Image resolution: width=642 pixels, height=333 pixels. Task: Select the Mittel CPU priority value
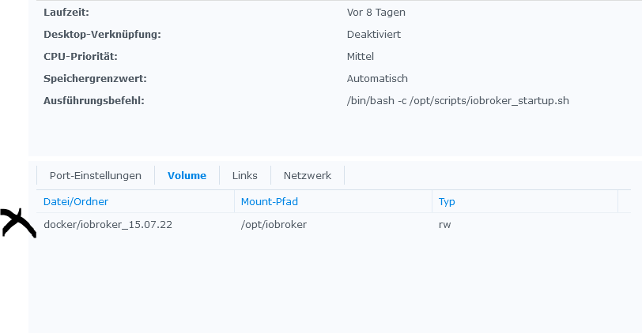[361, 57]
